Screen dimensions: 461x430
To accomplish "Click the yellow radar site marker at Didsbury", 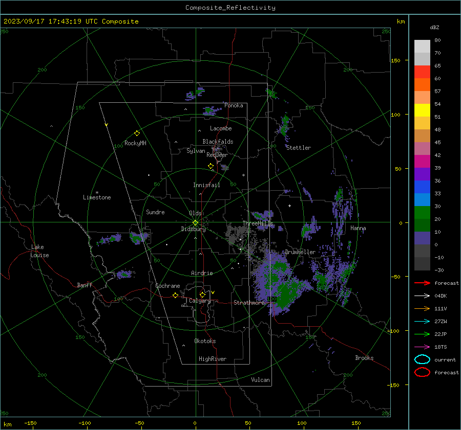I will (195, 223).
